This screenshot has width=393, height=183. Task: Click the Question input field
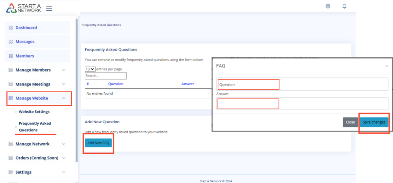(x=302, y=85)
